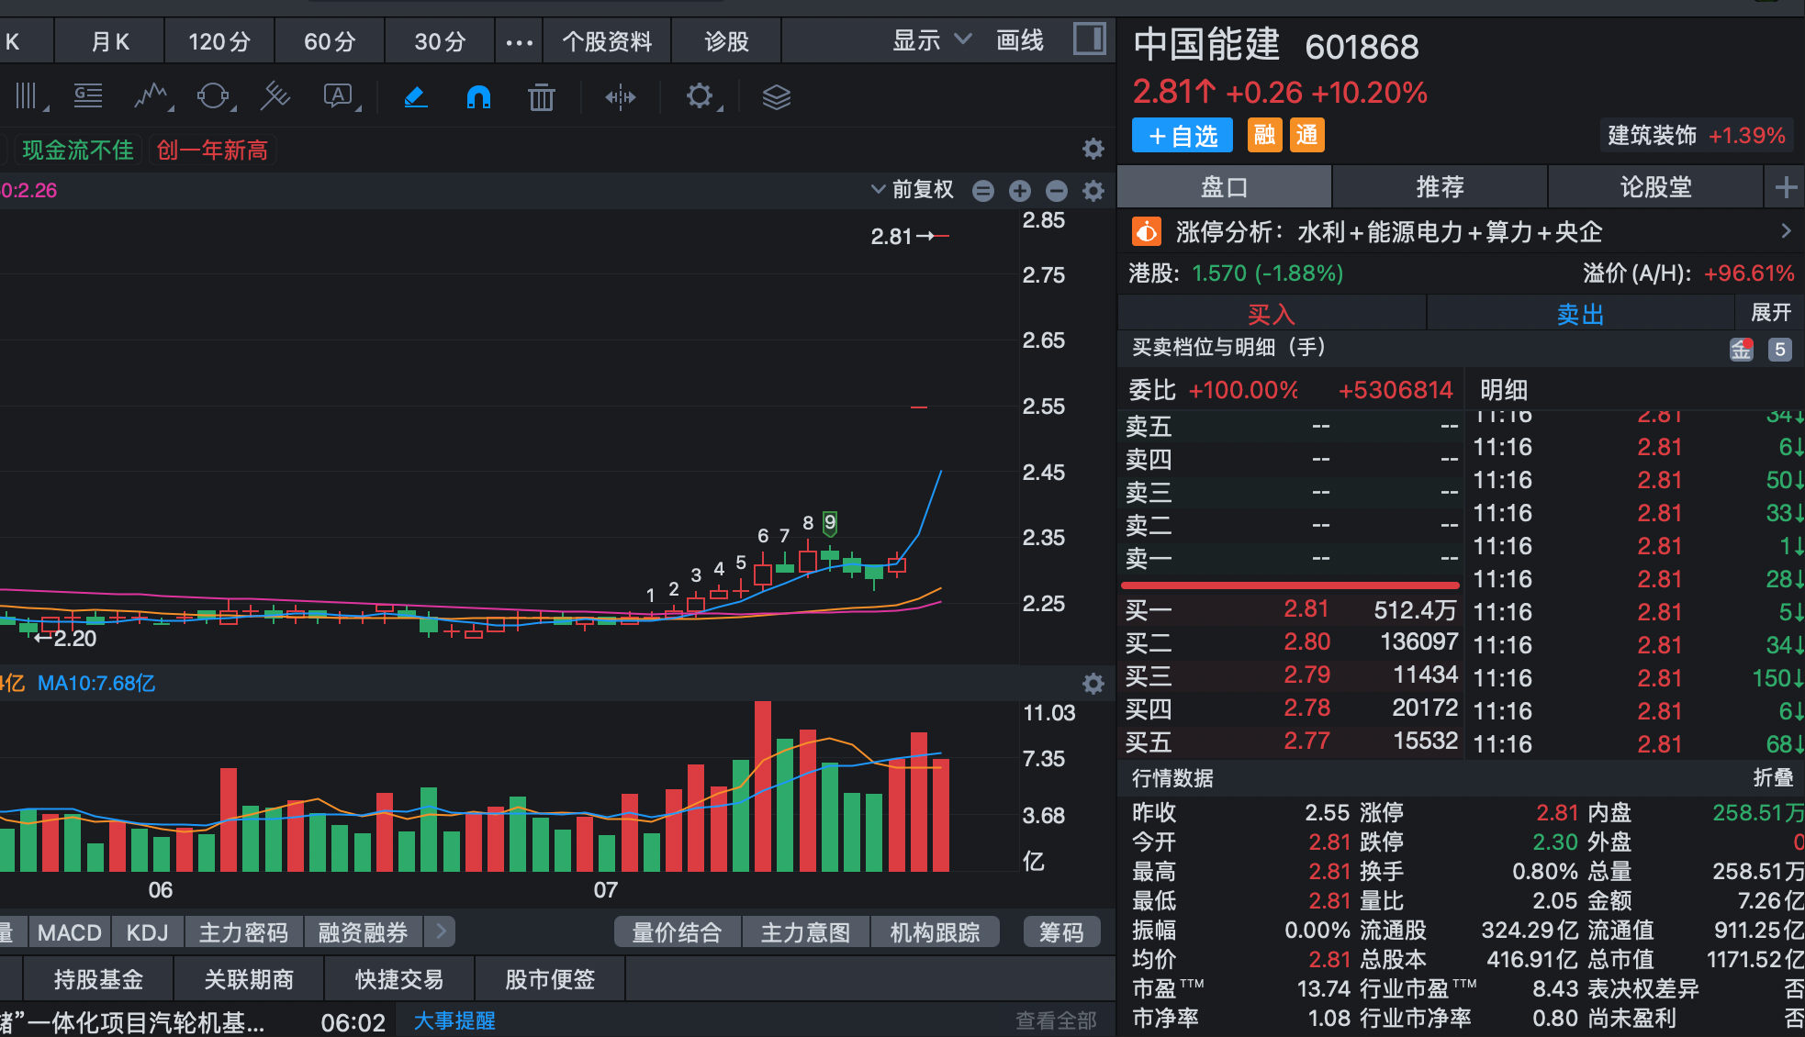Open the 快捷交易 tab
Viewport: 1805px width, 1037px height.
point(399,979)
